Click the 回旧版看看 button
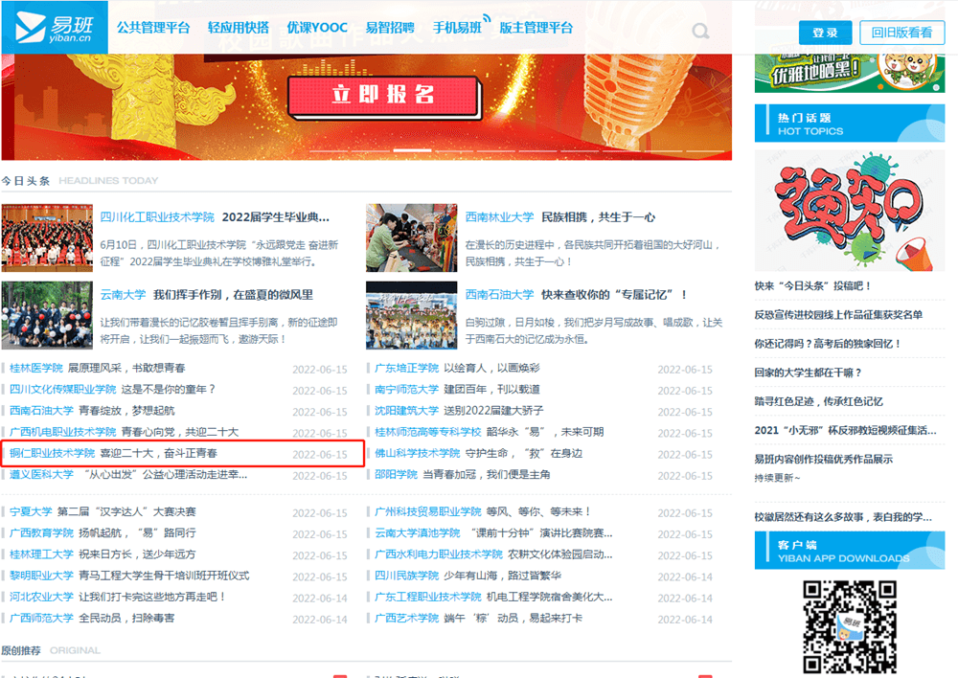Screen dimensions: 958x678 coord(901,33)
